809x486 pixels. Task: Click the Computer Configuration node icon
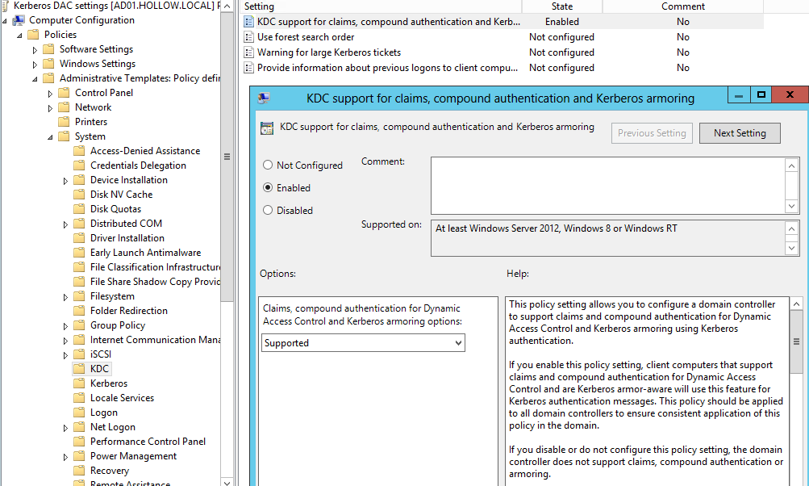[19, 20]
